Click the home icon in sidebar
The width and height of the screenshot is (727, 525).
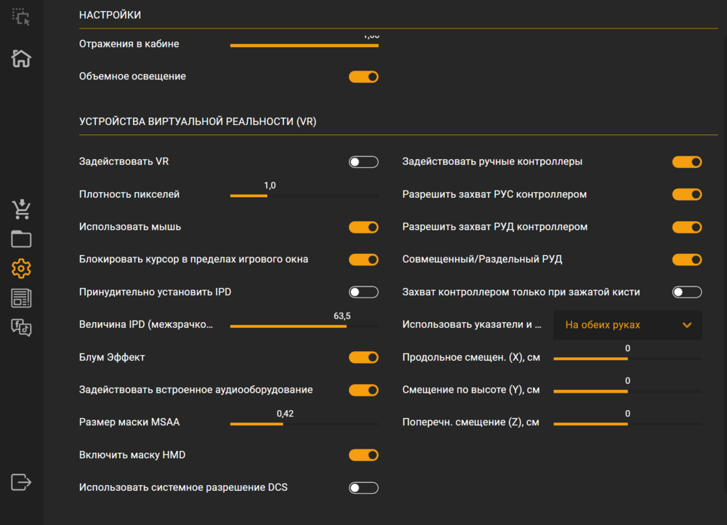tap(21, 58)
